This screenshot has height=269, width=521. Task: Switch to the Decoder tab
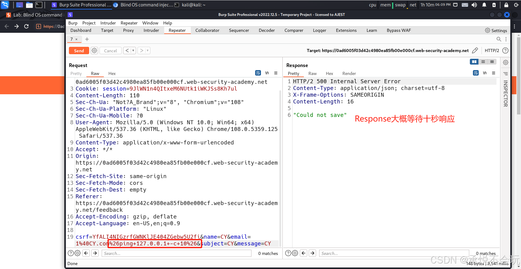[267, 30]
